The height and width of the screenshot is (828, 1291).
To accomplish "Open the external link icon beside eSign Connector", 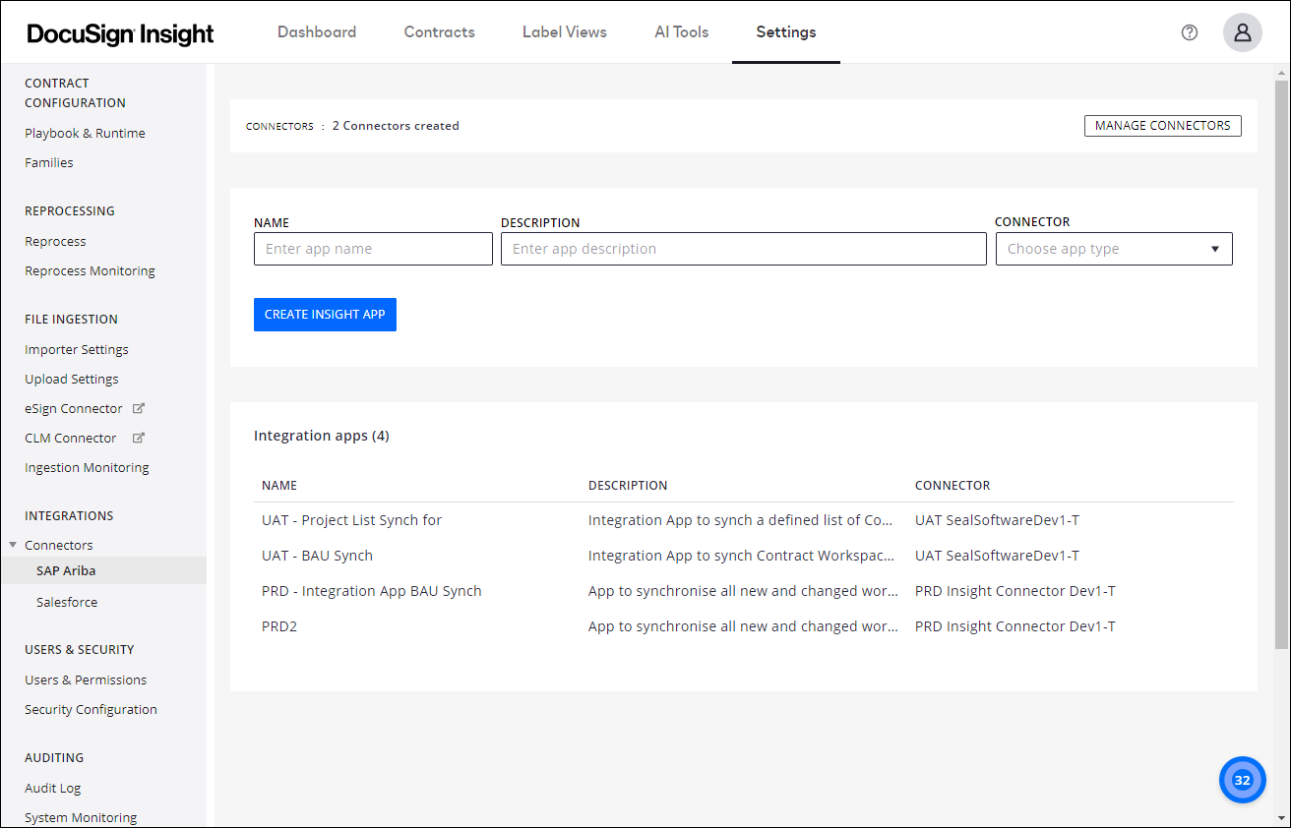I will point(139,408).
